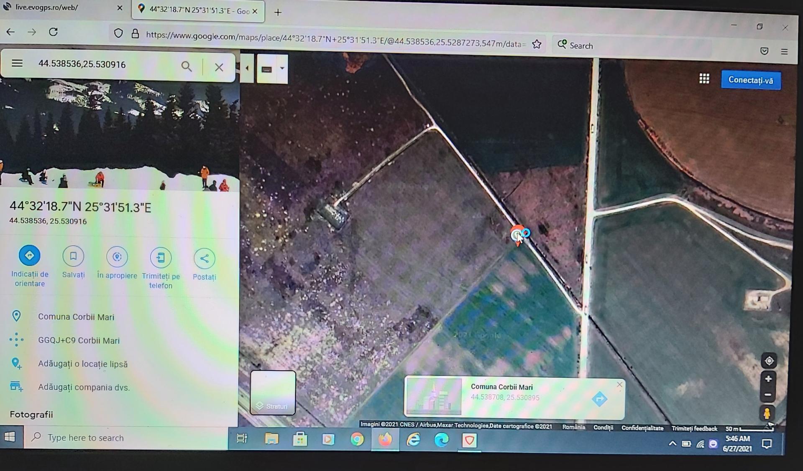Open the Google Maps hamburger menu
Screen dimensions: 803x471
tap(17, 63)
